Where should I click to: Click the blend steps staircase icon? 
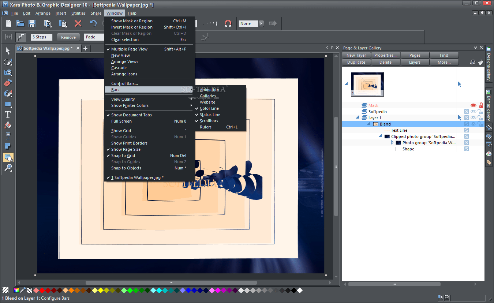[x=20, y=37]
